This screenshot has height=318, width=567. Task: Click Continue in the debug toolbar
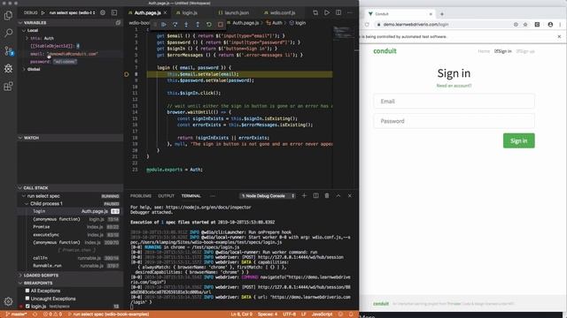(164, 25)
